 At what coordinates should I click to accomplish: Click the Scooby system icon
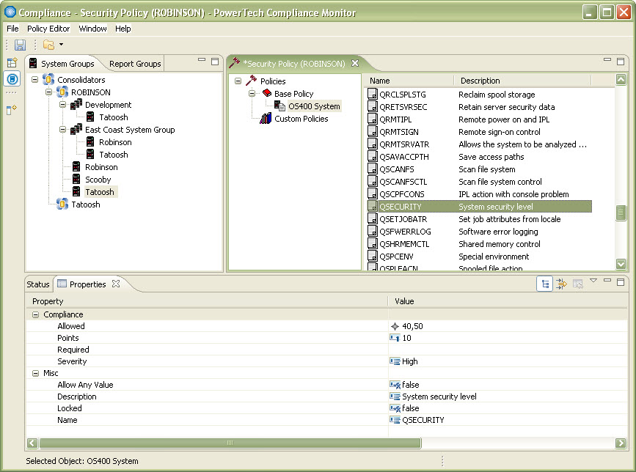point(76,180)
